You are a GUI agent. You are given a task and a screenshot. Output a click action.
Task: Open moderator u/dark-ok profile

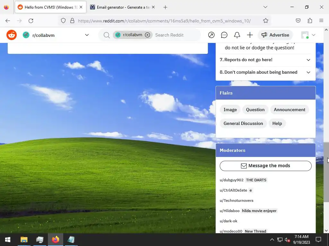click(x=228, y=221)
